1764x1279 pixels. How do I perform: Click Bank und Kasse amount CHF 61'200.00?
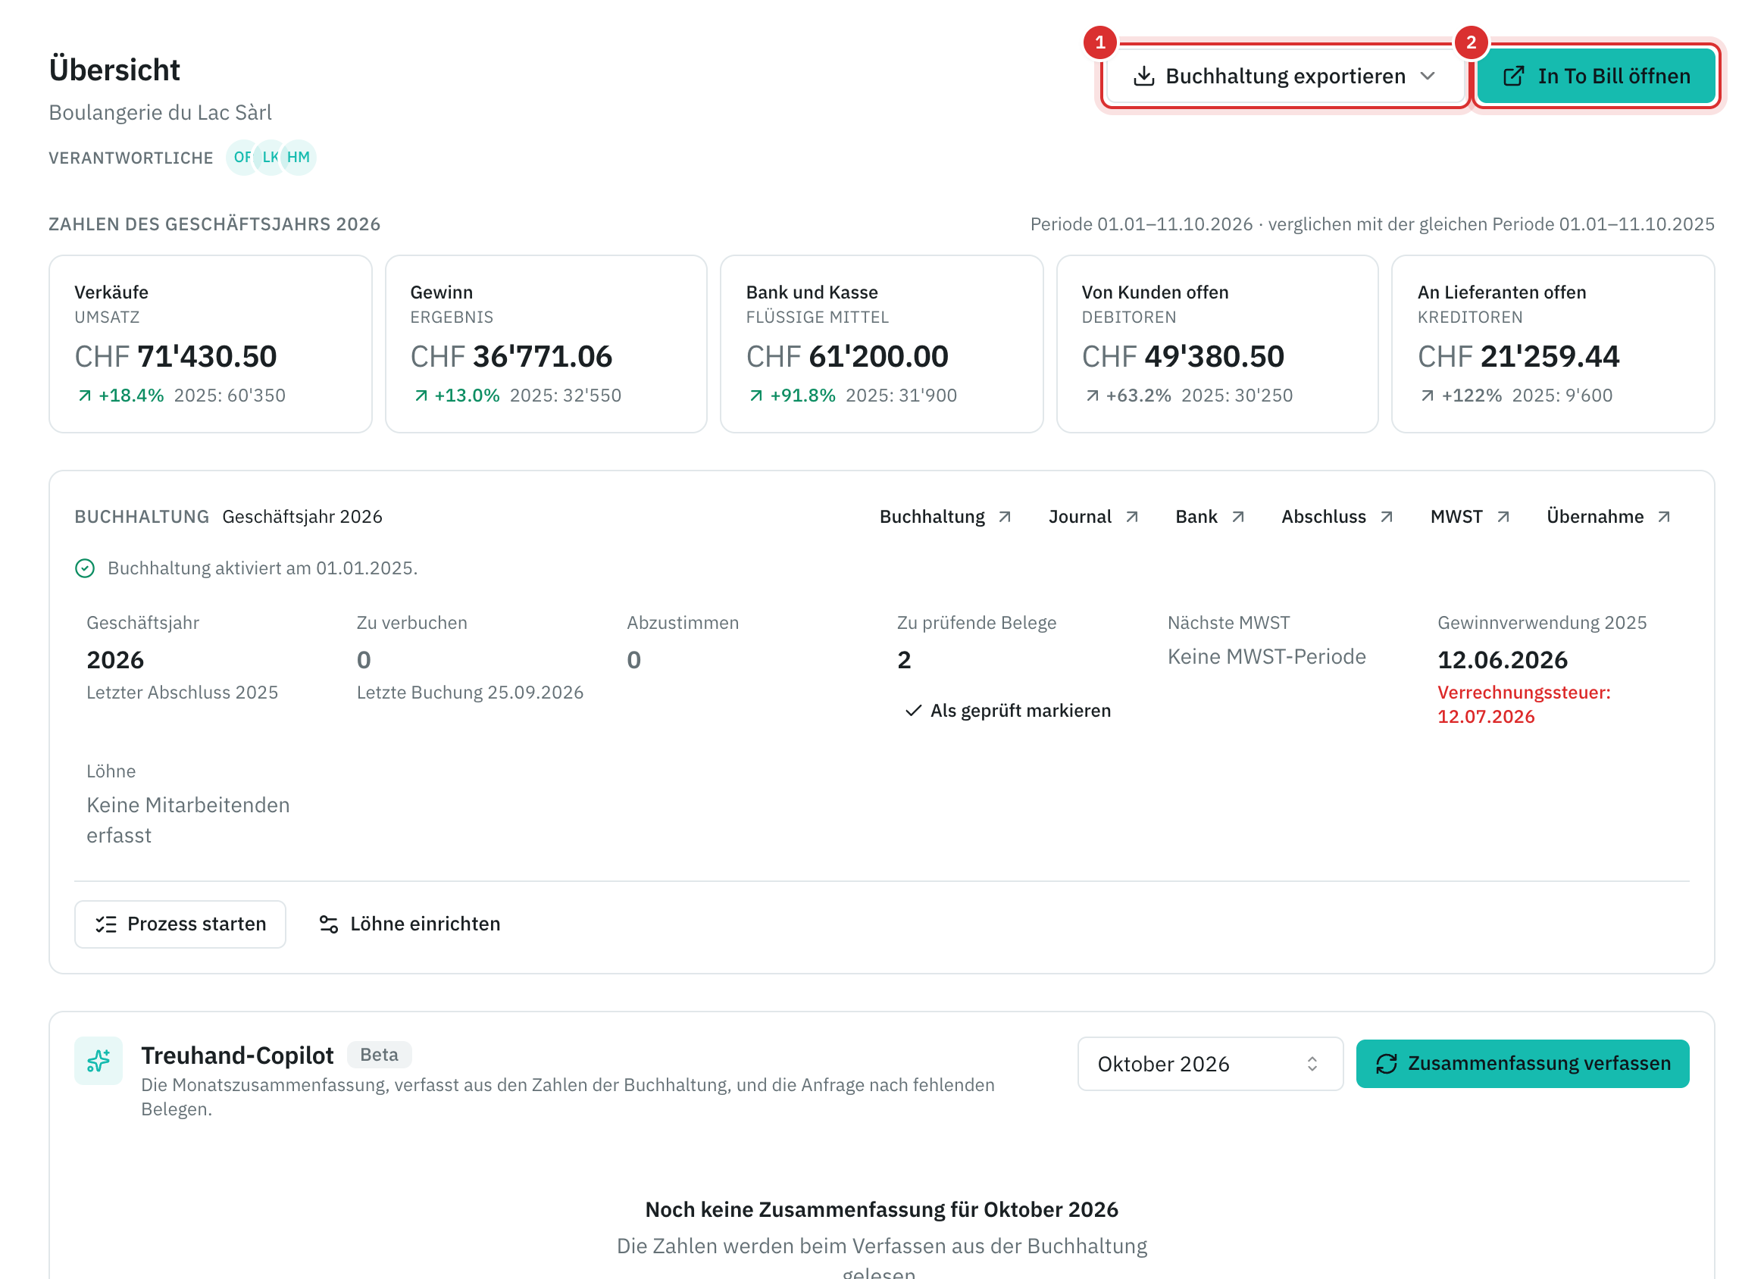click(847, 356)
